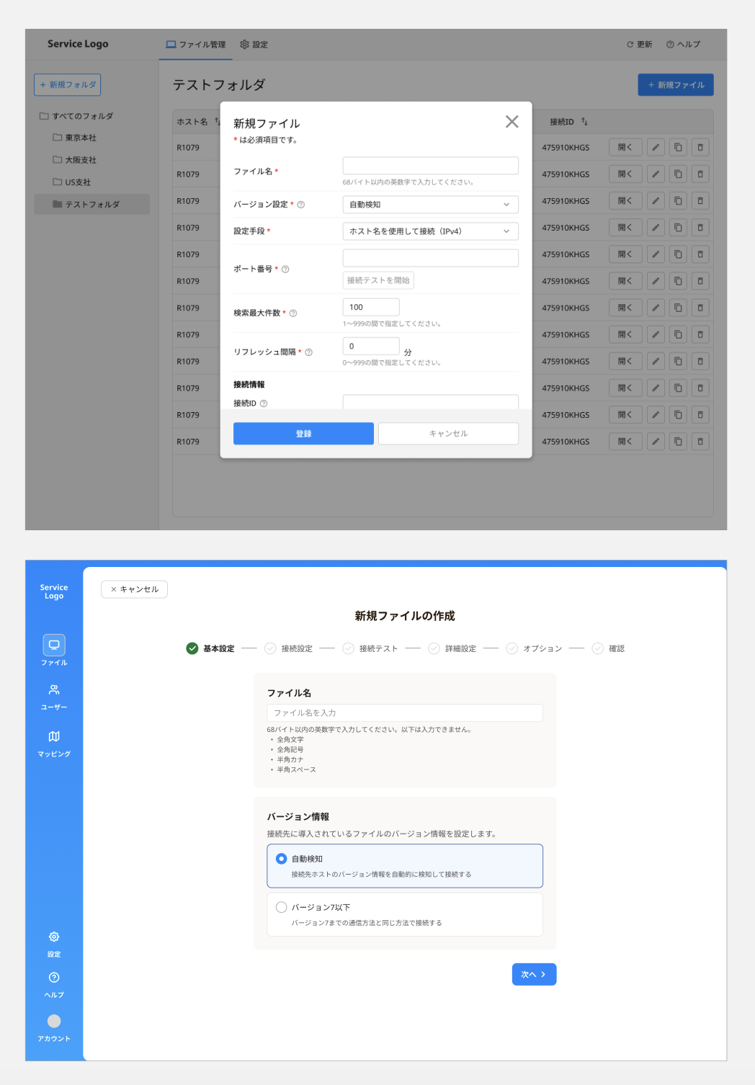
Task: Select 東京本社 folder in tree
Action: click(x=75, y=138)
